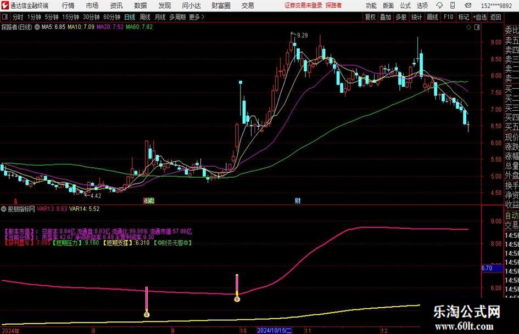
Task: Open the 财富圈 menu
Action: tap(221, 5)
